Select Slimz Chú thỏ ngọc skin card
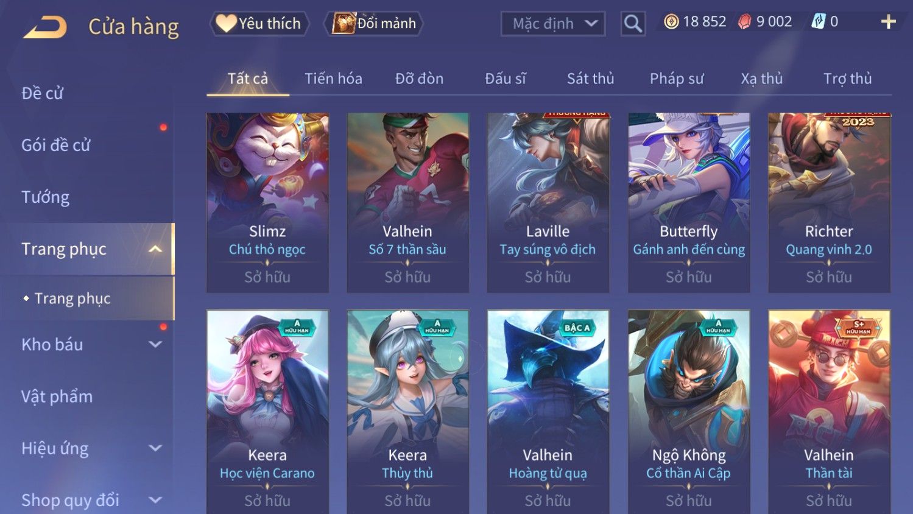The image size is (913, 514). click(267, 203)
